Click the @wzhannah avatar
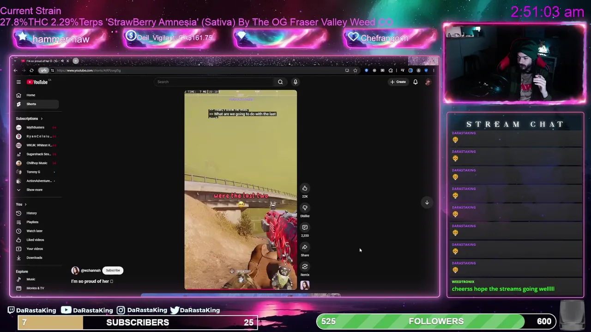Screen dimensions: 591x332 [75, 271]
